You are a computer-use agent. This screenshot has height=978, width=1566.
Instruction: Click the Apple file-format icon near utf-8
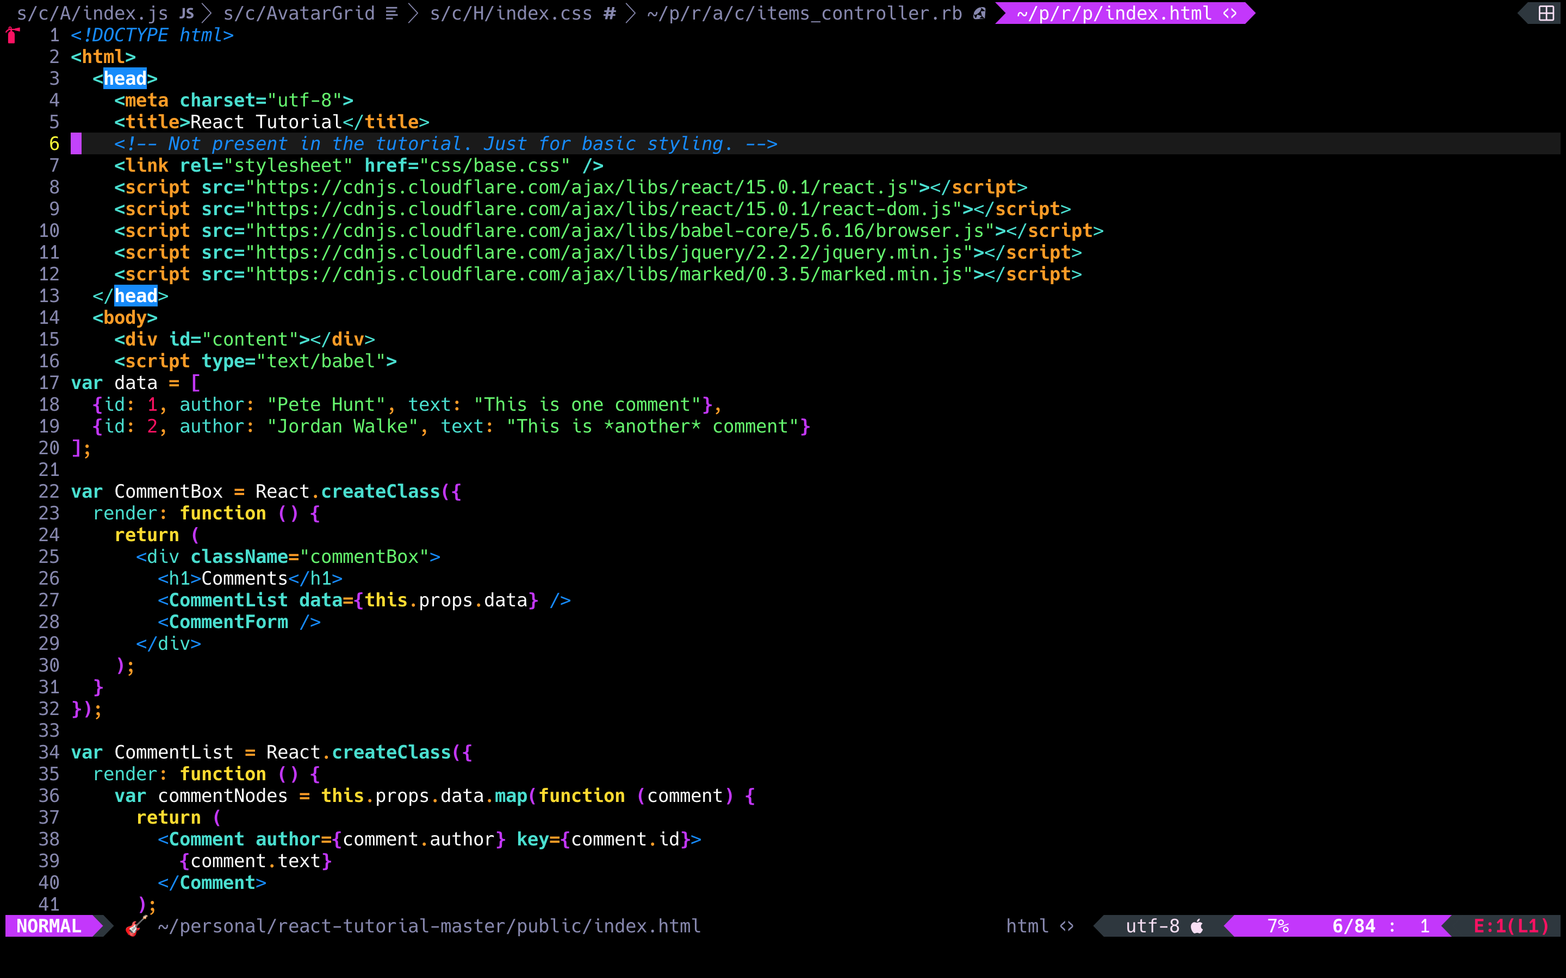[x=1197, y=926]
